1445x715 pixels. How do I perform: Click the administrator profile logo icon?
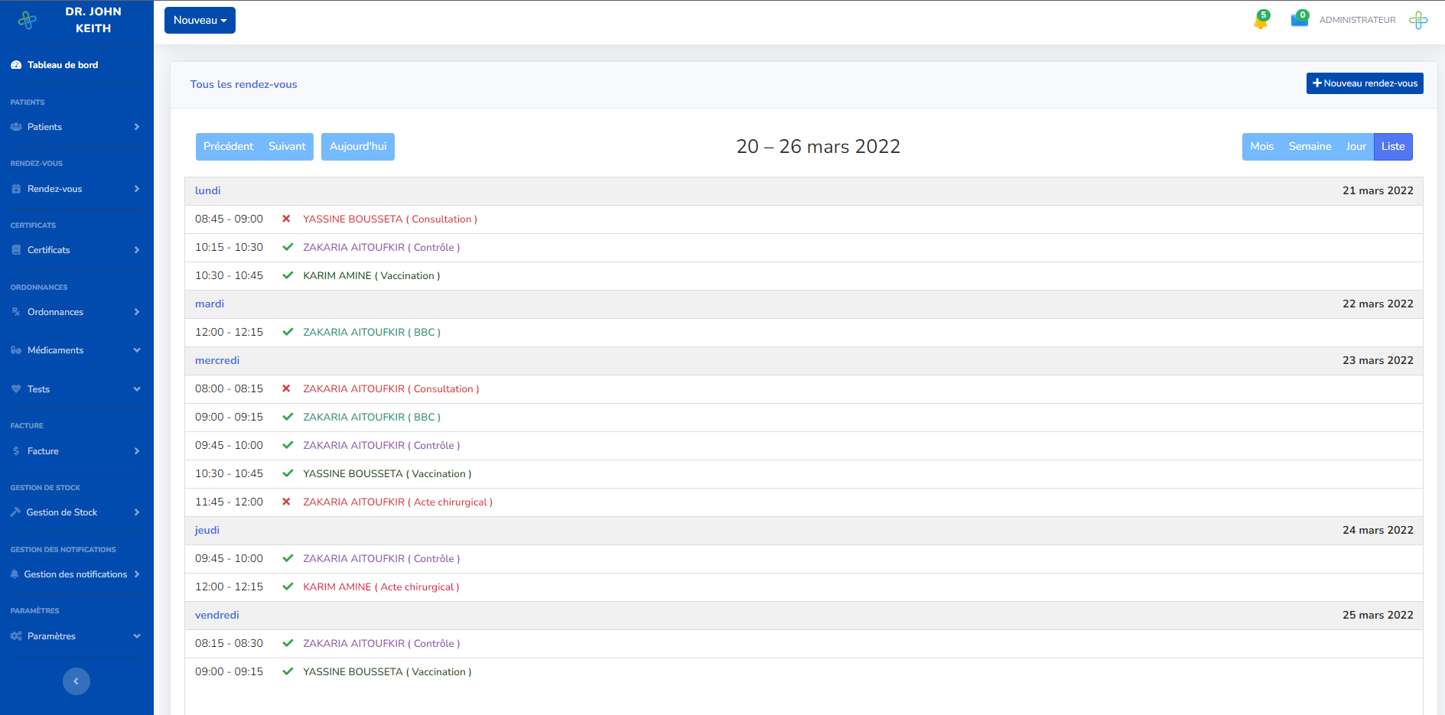(x=1418, y=21)
